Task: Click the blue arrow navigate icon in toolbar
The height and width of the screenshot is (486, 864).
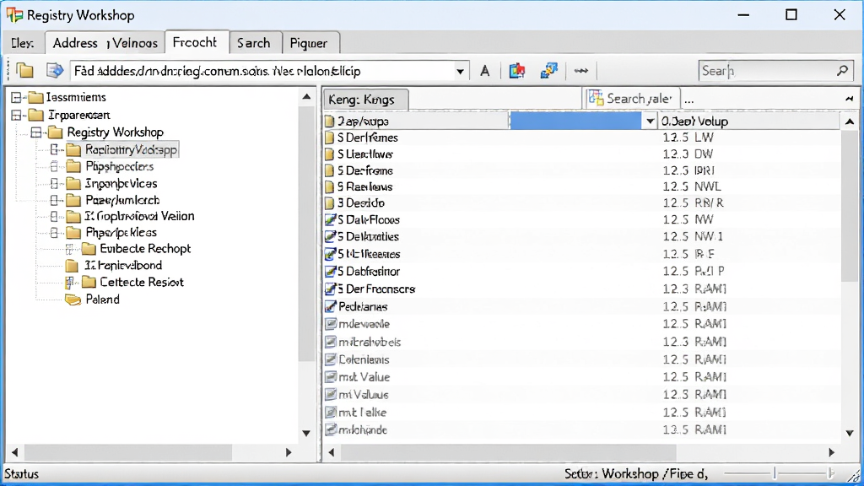Action: tap(55, 71)
